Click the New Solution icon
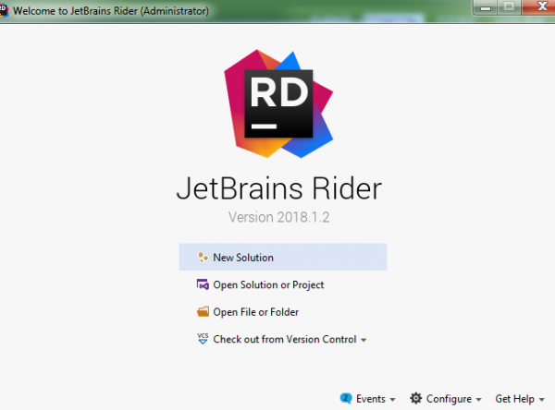 pos(203,258)
